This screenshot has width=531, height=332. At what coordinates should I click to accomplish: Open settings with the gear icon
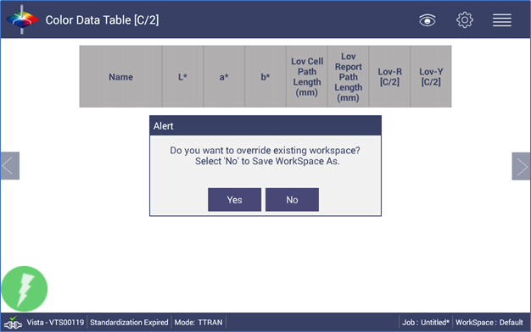(x=465, y=20)
